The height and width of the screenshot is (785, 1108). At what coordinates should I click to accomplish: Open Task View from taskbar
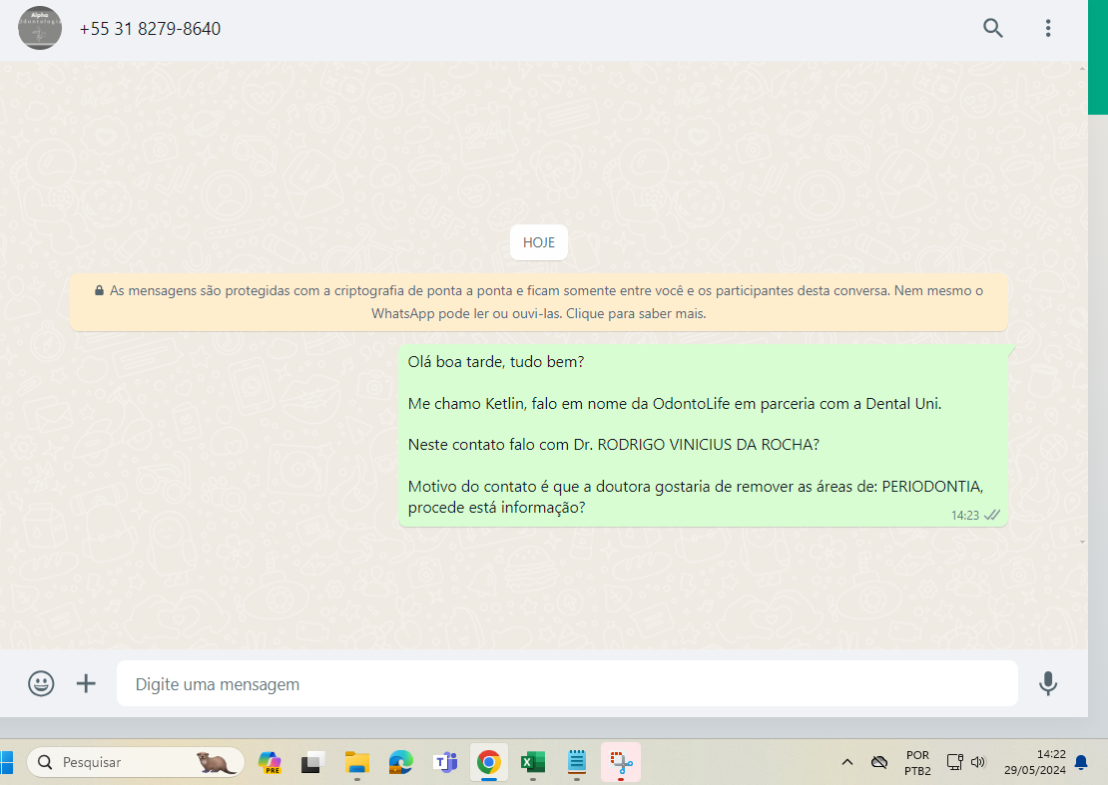click(312, 762)
